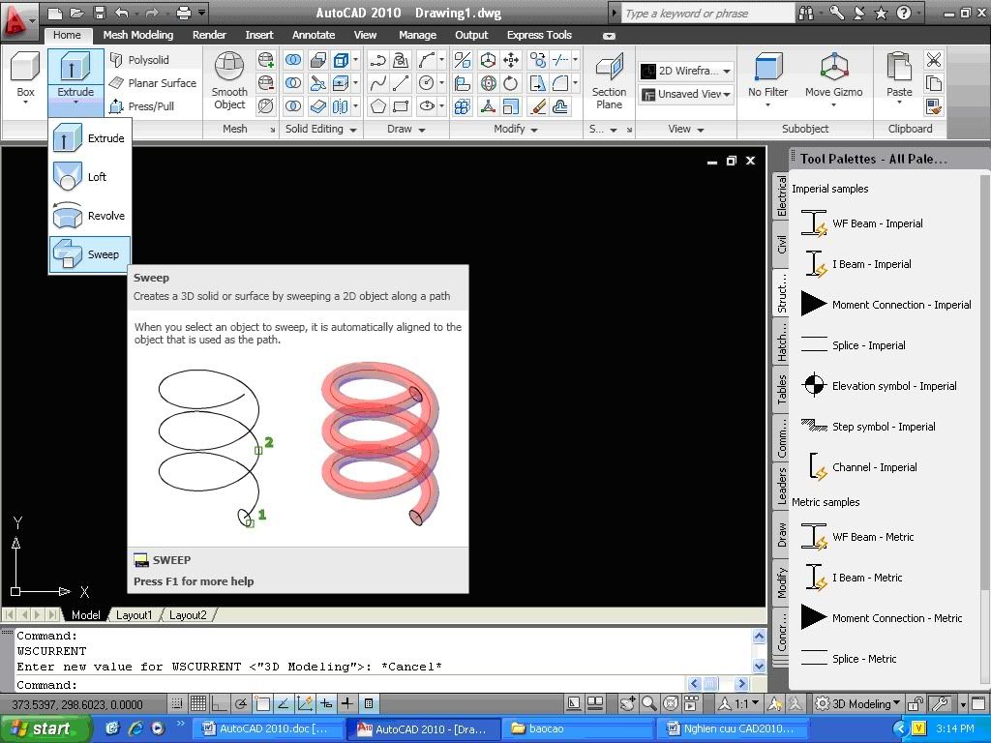Click the Elevation symbol - Imperial palette tool
This screenshot has height=743, width=991.
click(x=879, y=386)
